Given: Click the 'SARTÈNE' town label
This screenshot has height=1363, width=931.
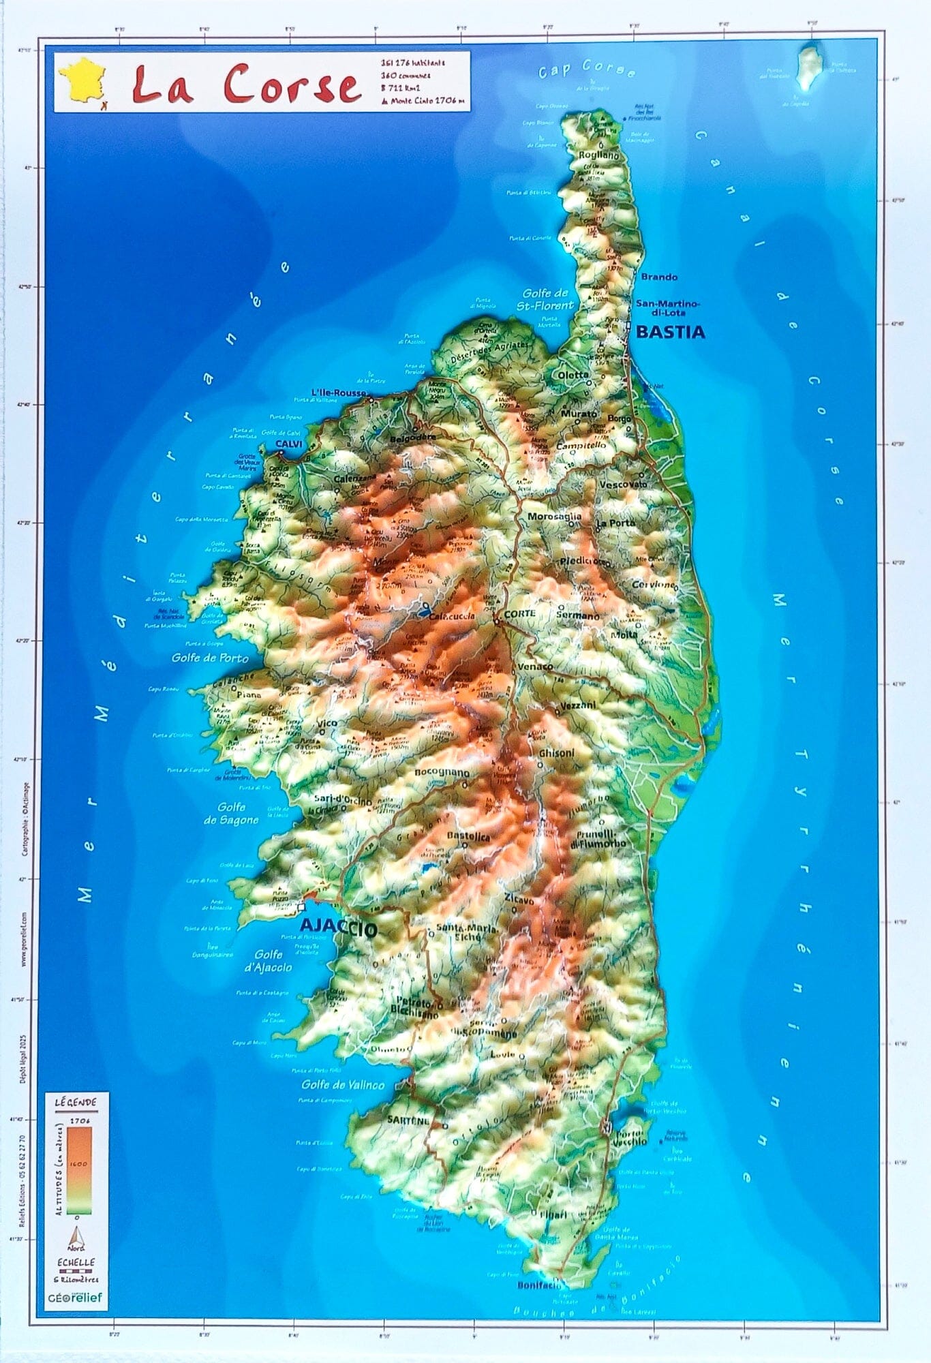Looking at the screenshot, I should 408,1120.
